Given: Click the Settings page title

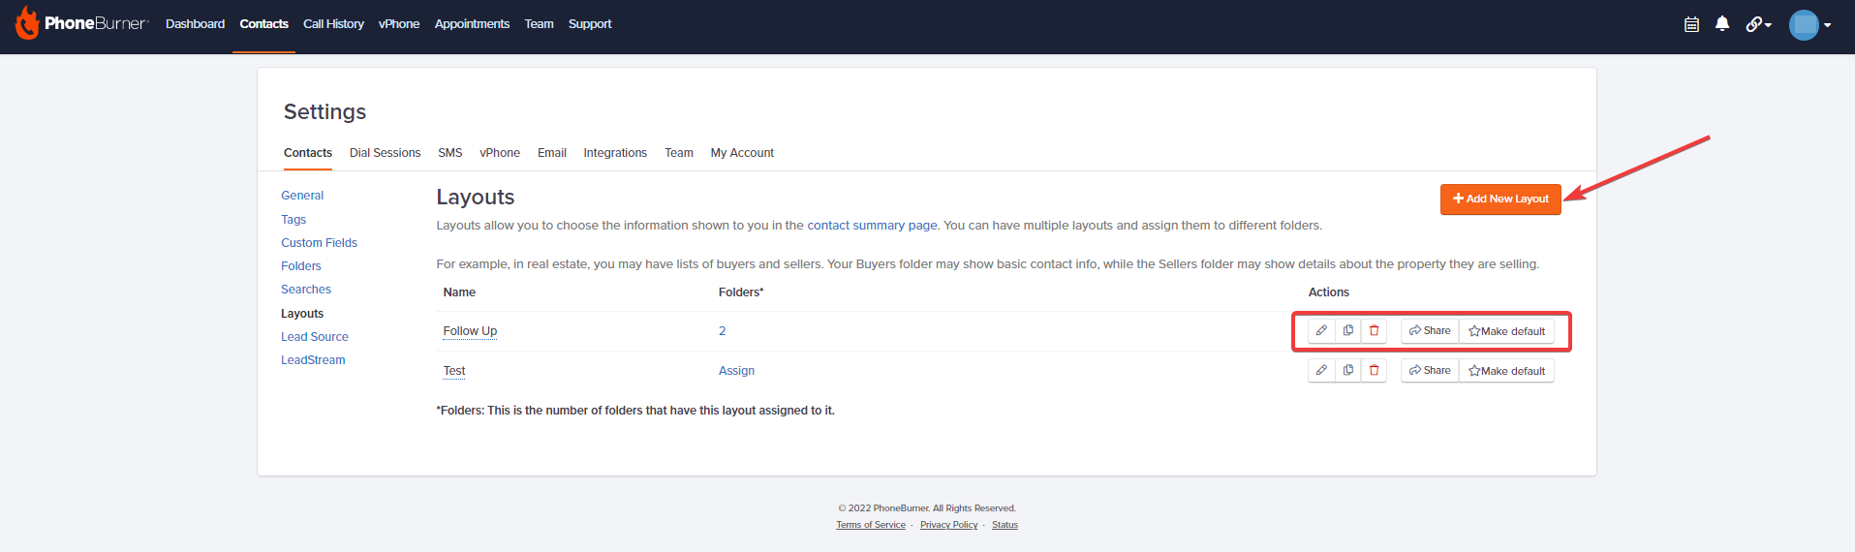Looking at the screenshot, I should 325,112.
